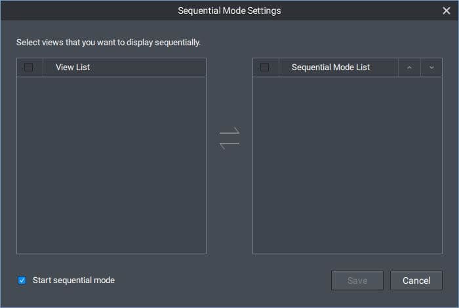Click inside the empty Sequential Mode List area
This screenshot has width=459, height=308.
(x=348, y=164)
